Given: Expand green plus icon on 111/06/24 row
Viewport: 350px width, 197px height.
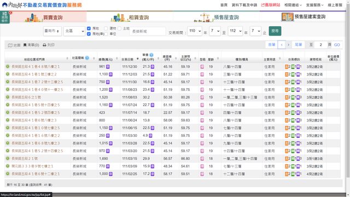Looking at the screenshot, I should [8, 120].
